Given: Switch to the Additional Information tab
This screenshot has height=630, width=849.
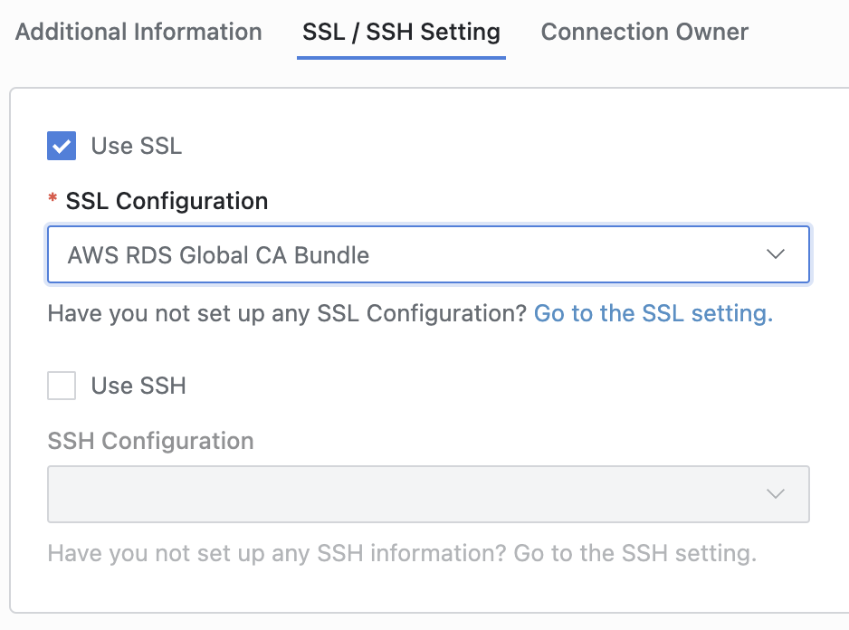Looking at the screenshot, I should [138, 33].
